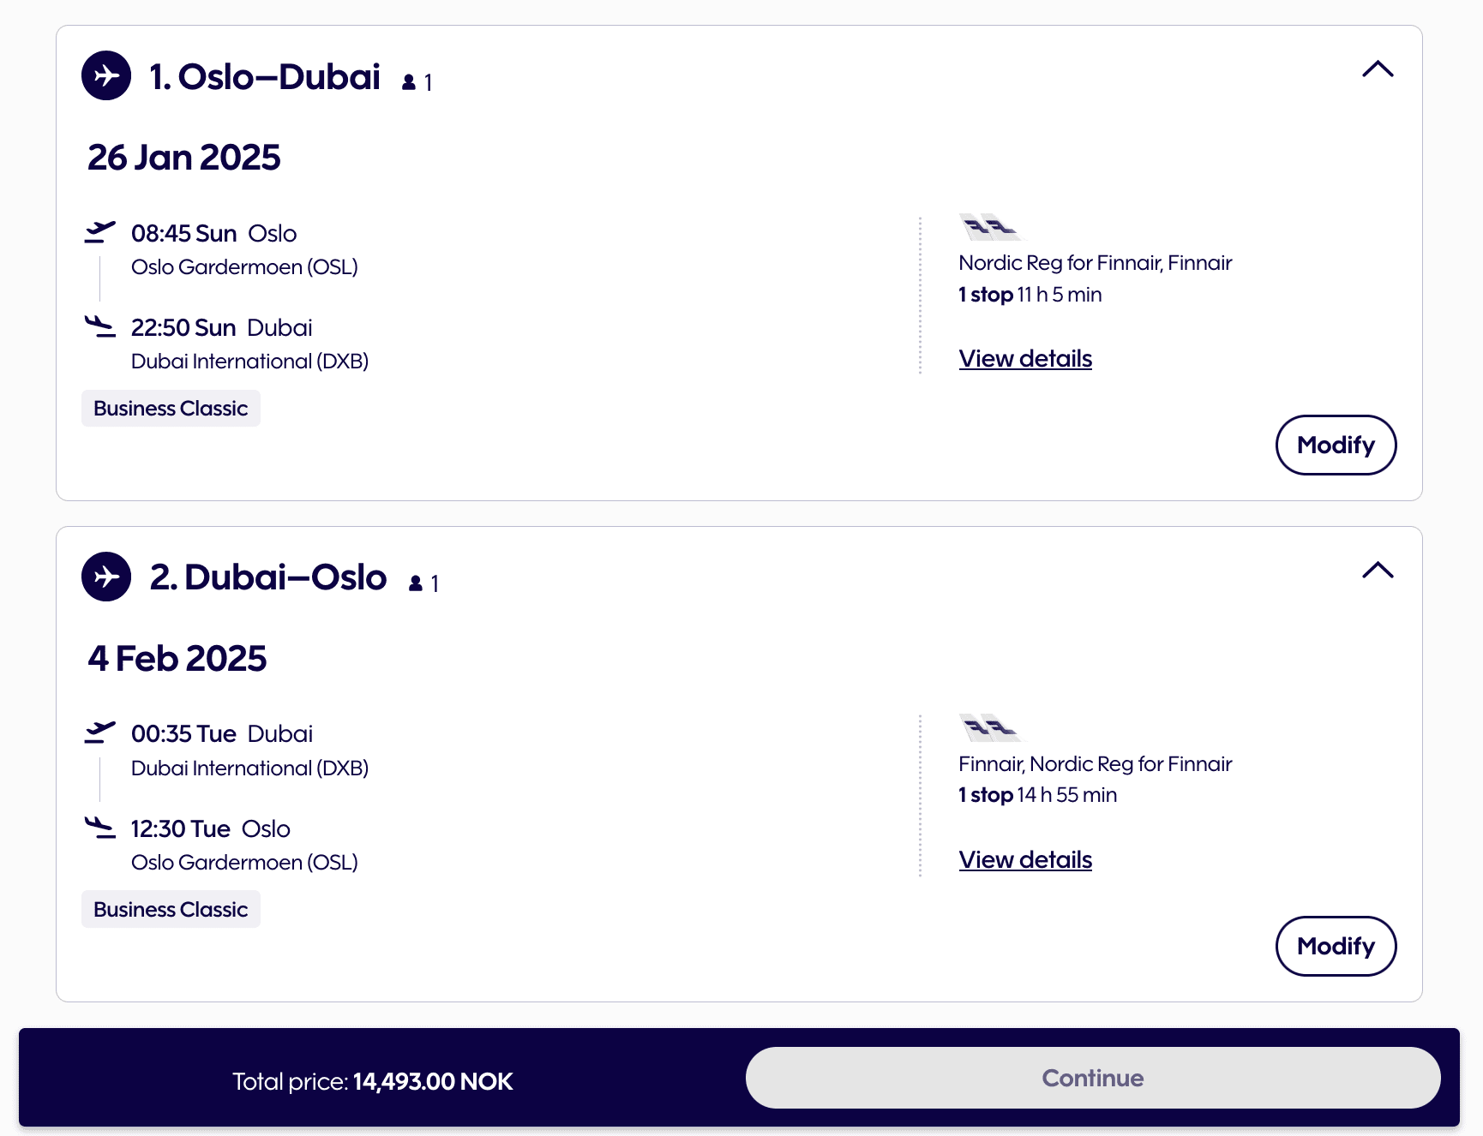This screenshot has width=1483, height=1136.
Task: Collapse the Dubai–Oslo flight card
Action: click(1378, 571)
